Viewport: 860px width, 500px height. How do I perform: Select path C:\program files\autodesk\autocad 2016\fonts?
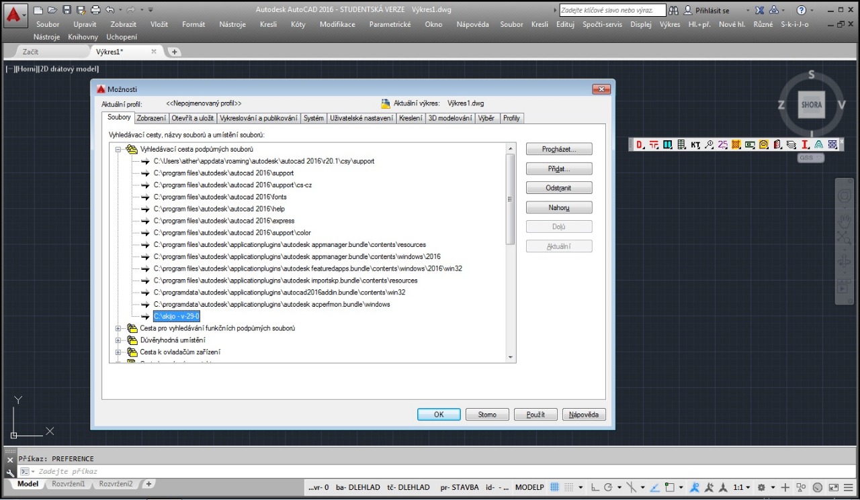[220, 197]
